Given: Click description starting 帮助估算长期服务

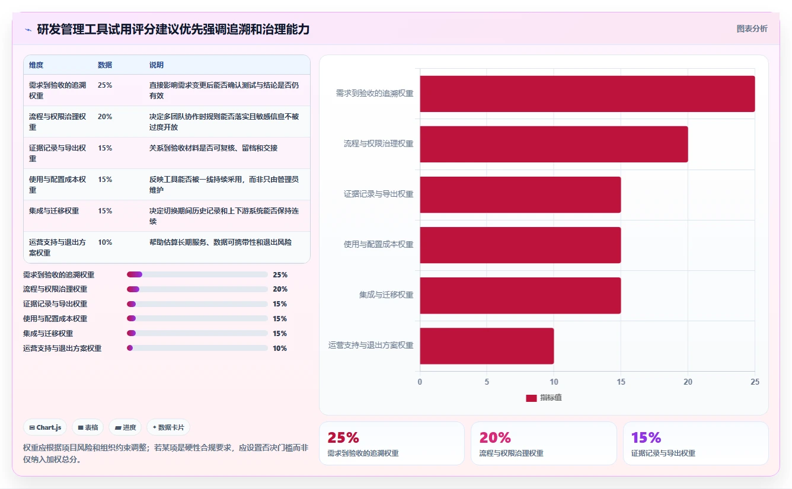Looking at the screenshot, I should click(221, 242).
